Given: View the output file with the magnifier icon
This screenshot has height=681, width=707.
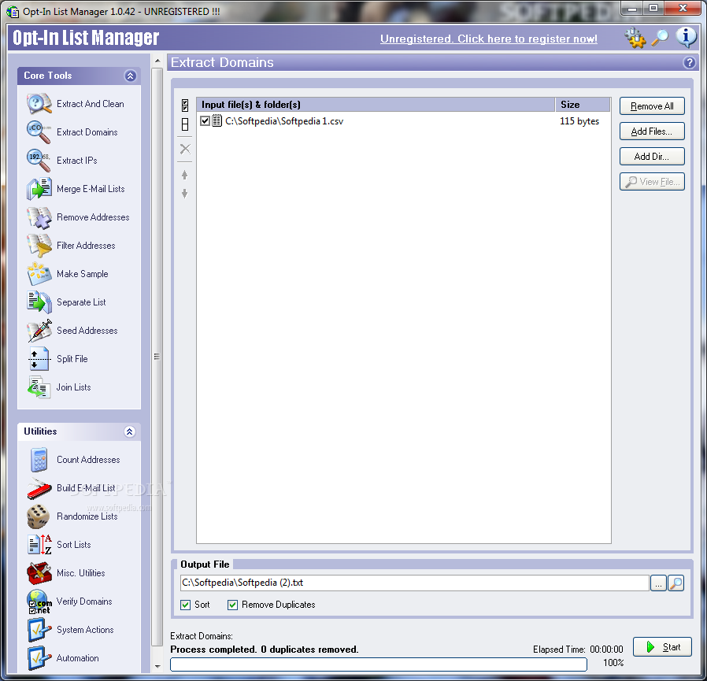Looking at the screenshot, I should tap(676, 583).
